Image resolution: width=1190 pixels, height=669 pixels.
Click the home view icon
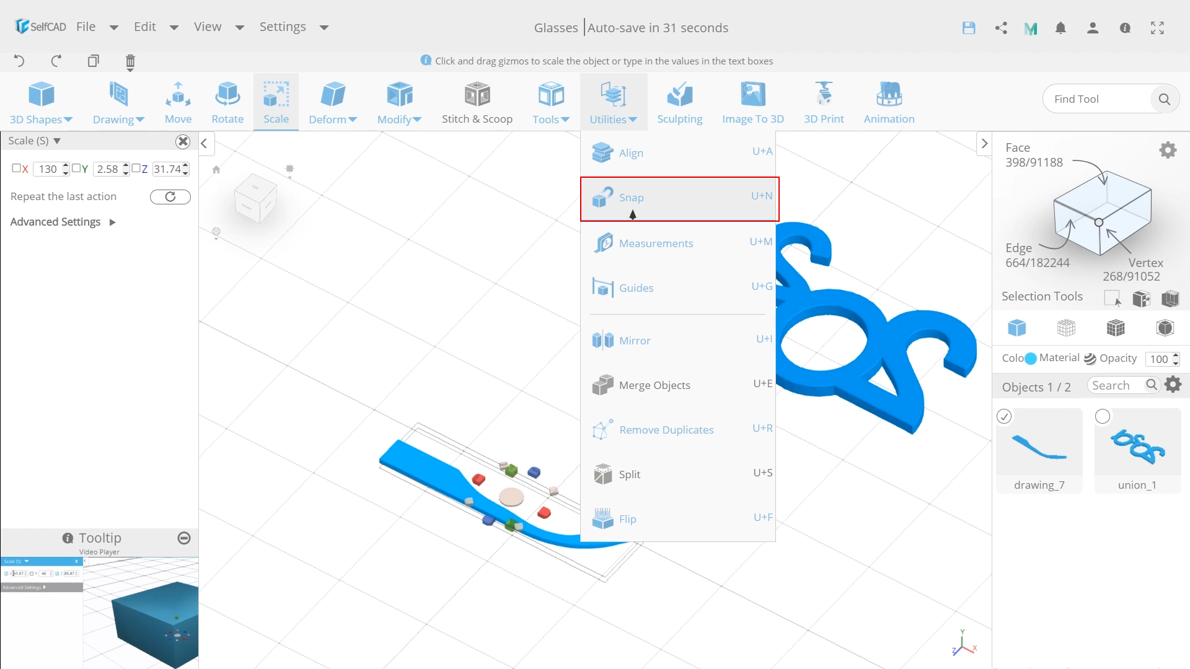[x=216, y=170]
